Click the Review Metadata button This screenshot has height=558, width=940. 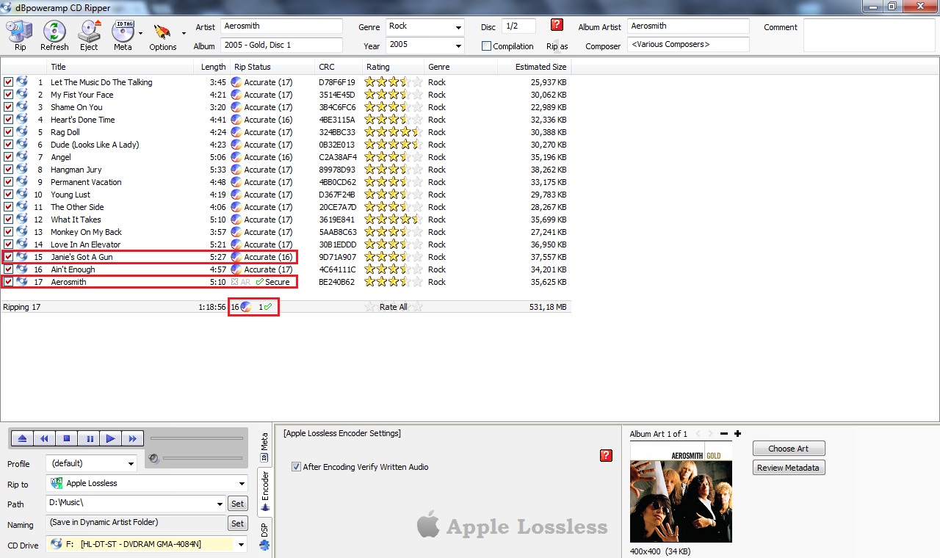[788, 468]
